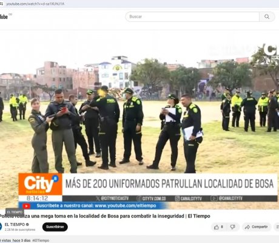Subscribe with the Suscribirse button
Image resolution: width=279 pixels, height=243 pixels.
pos(55,227)
